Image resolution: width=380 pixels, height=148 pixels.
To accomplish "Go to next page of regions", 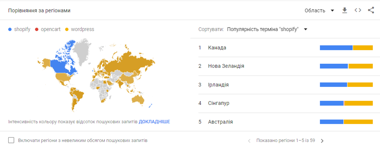I will 322,141.
